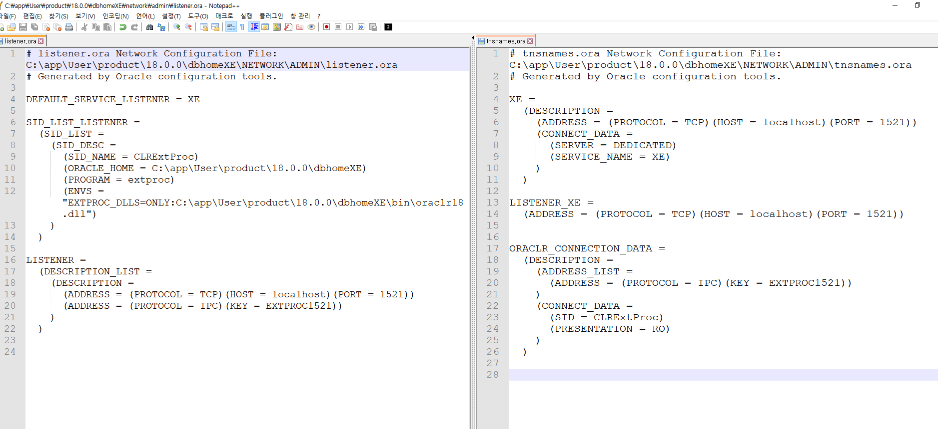This screenshot has height=429, width=938.
Task: Copy selection with the toolbar Copy icon
Action: tap(96, 27)
